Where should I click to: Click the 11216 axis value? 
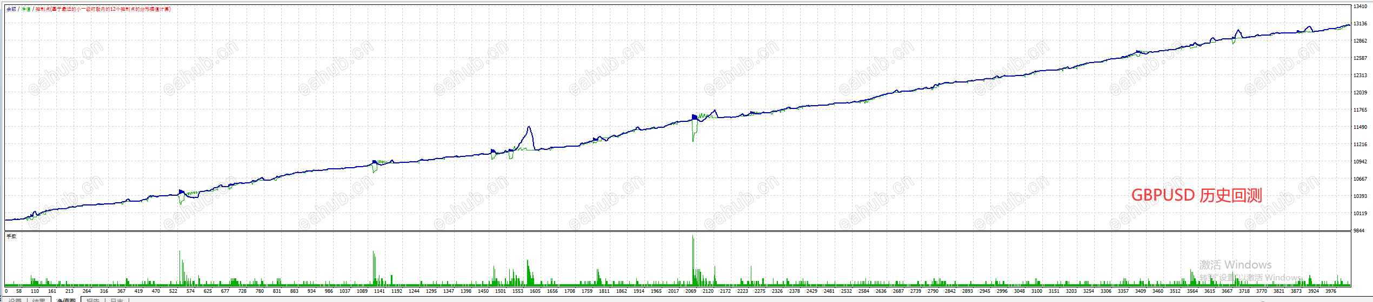(x=1360, y=145)
